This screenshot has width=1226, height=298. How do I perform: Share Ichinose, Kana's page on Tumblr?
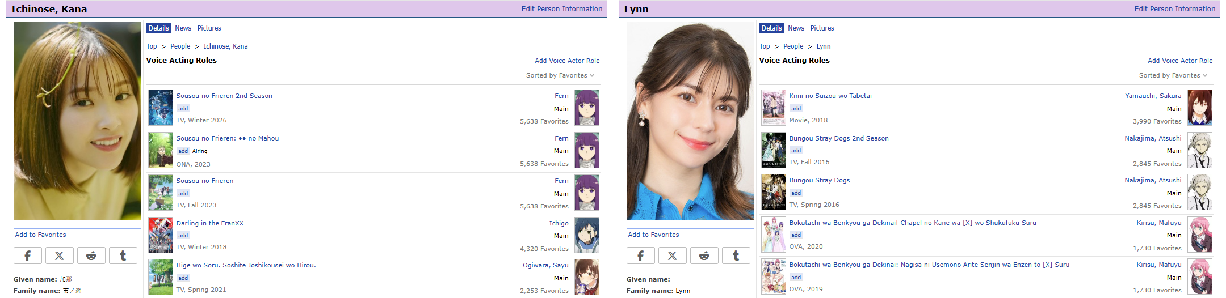click(123, 256)
